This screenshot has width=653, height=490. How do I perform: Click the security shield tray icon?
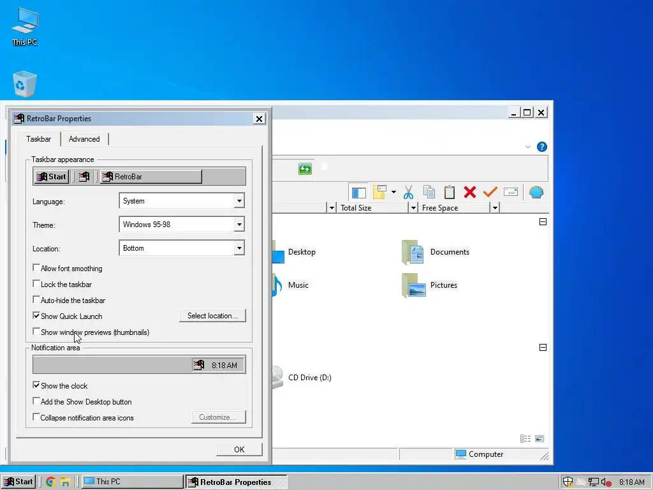point(568,482)
